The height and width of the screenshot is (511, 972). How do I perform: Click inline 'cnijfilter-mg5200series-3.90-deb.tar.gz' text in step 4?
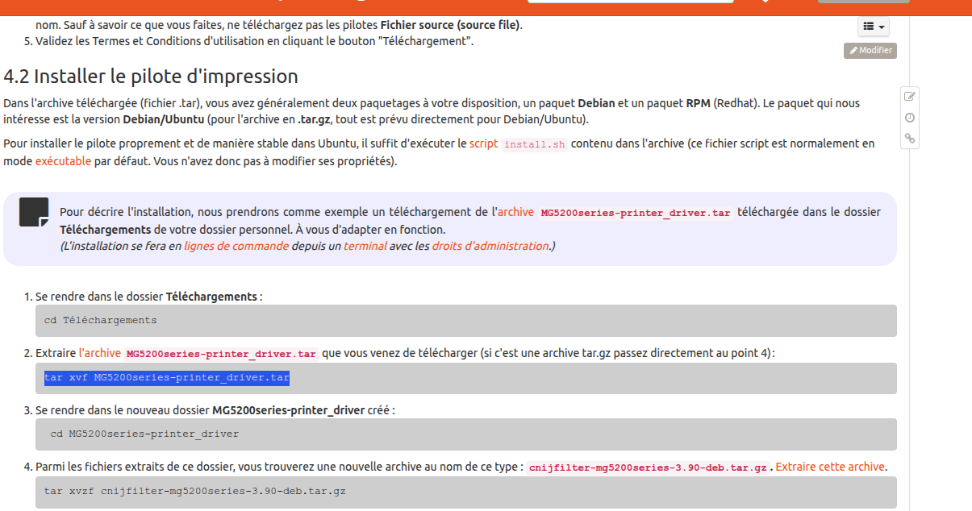647,467
